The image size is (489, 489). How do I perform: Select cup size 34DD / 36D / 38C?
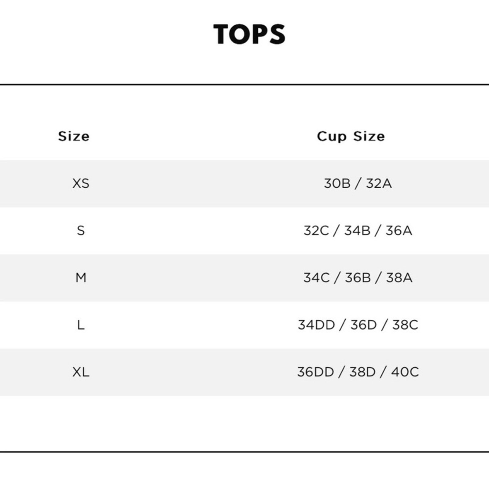point(358,325)
